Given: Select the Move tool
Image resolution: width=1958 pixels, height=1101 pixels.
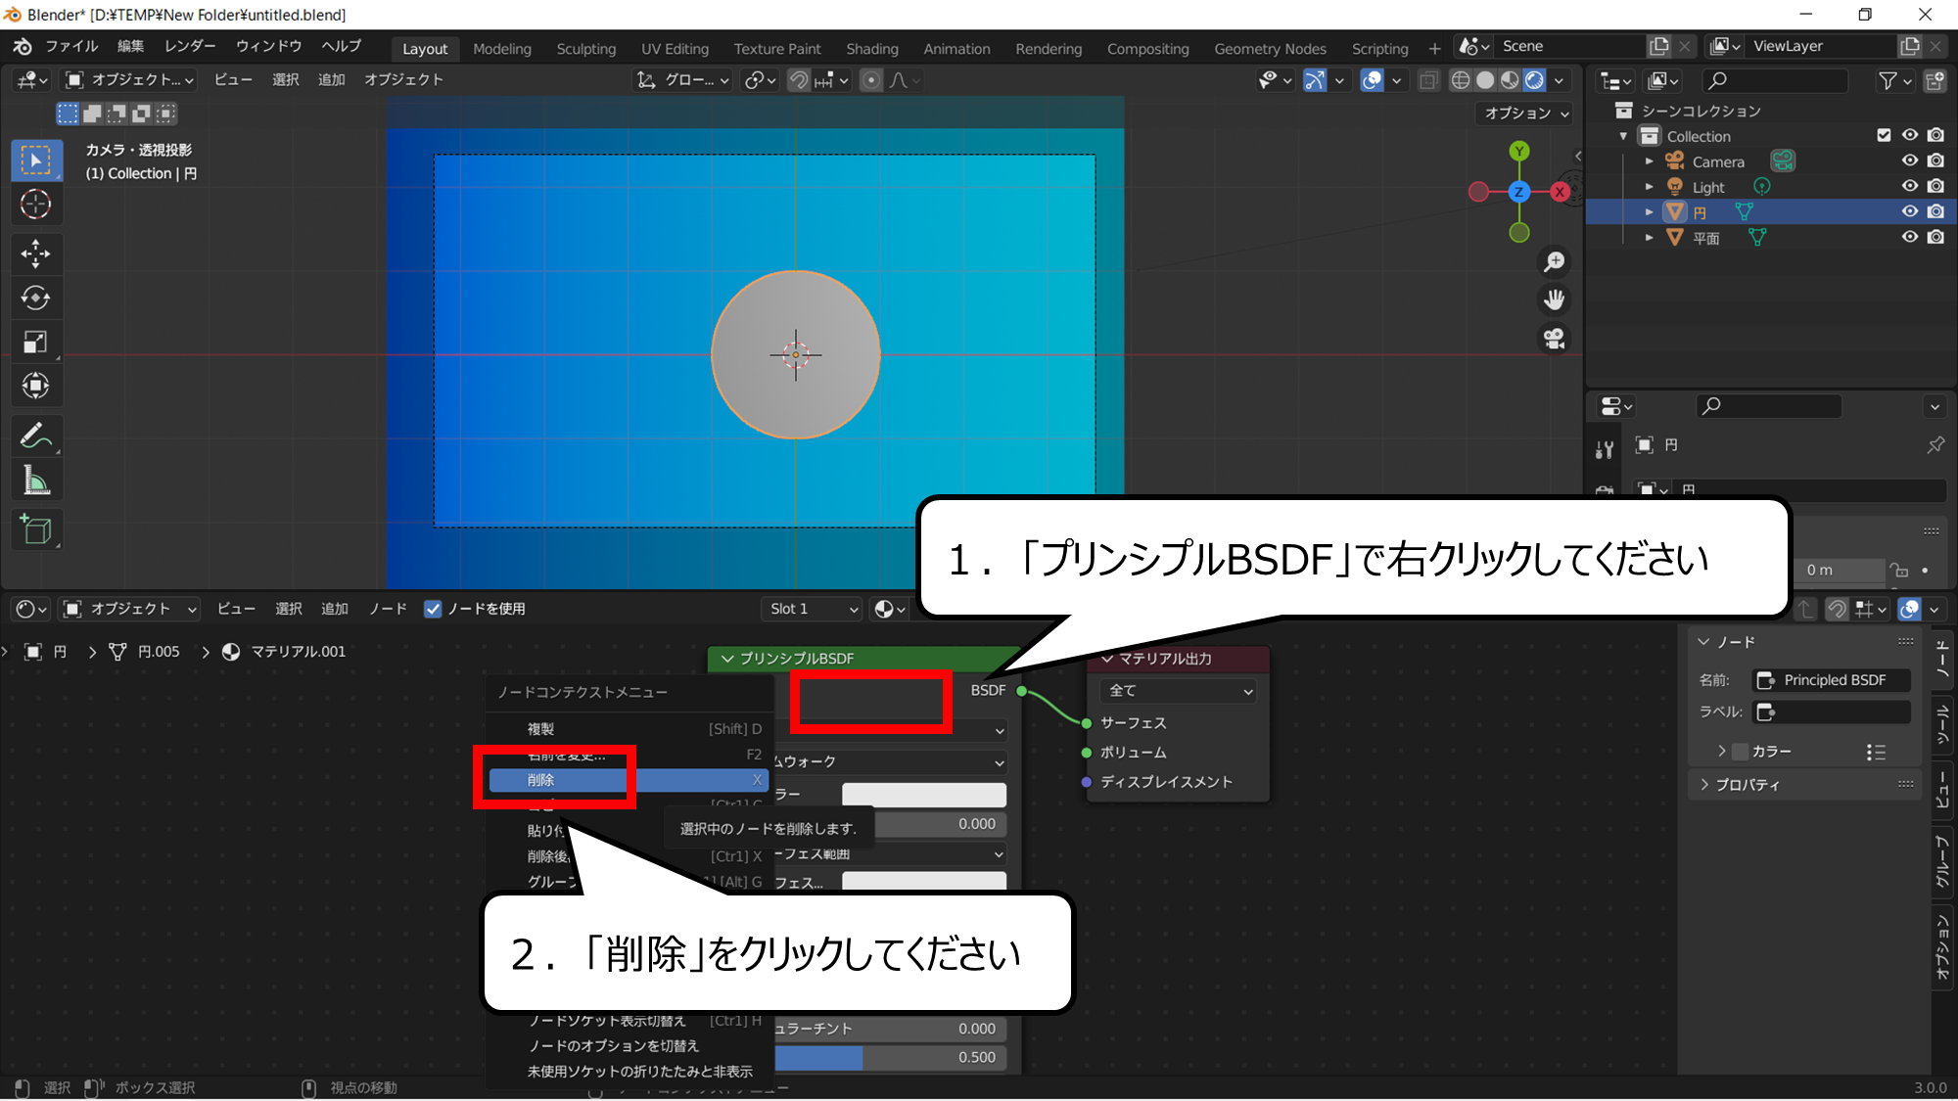Looking at the screenshot, I should pos(36,254).
